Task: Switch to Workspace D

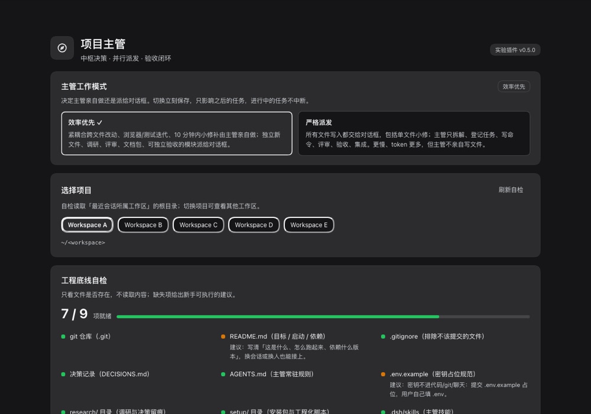Action: pyautogui.click(x=254, y=225)
